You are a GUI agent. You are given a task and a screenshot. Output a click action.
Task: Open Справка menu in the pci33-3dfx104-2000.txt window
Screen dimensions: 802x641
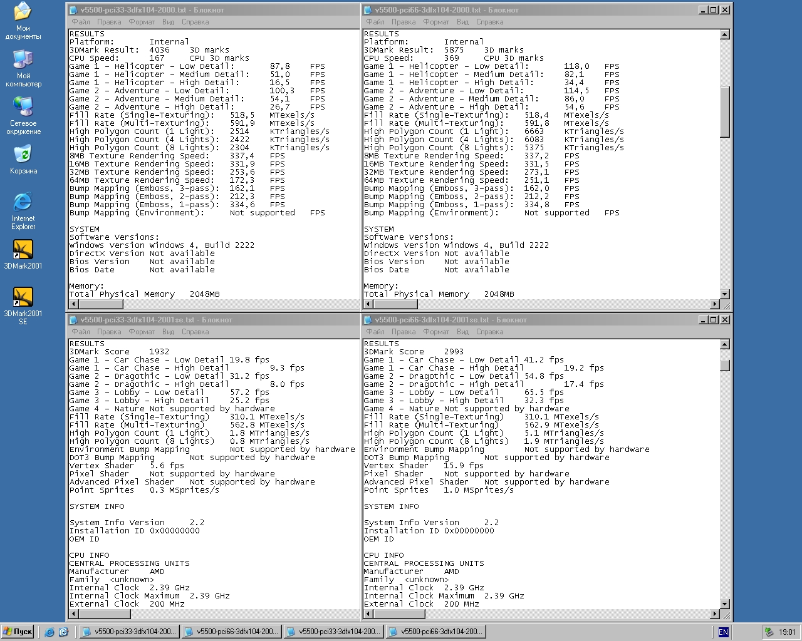(195, 22)
